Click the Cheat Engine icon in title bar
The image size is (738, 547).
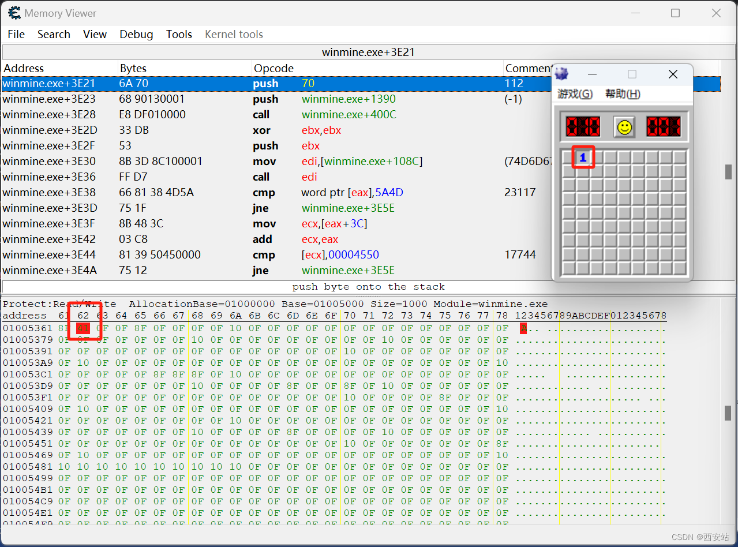(14, 13)
